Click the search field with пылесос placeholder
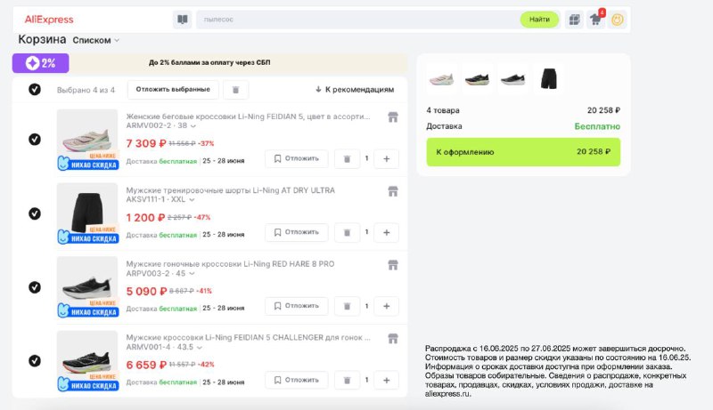Viewport: 713px width, 410px height. point(357,20)
